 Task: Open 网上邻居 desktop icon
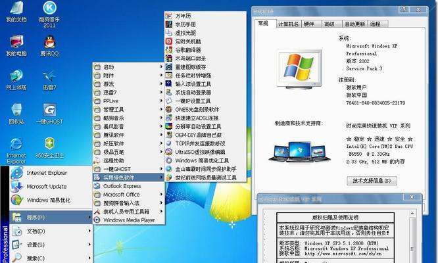[x=16, y=80]
